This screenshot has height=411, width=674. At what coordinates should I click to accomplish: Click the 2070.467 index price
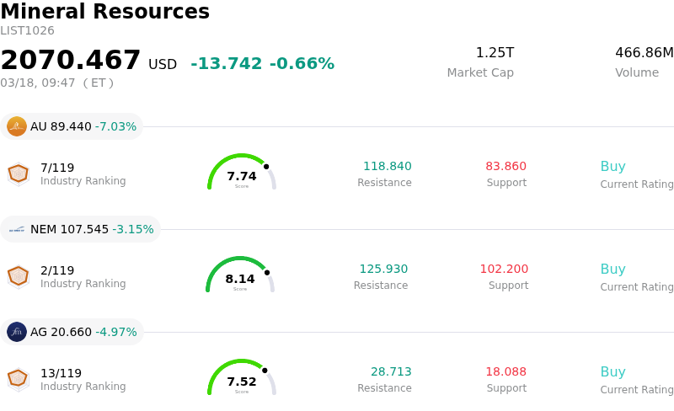click(x=71, y=61)
